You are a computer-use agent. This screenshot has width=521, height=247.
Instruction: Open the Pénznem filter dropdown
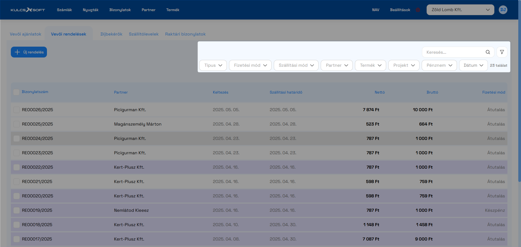point(439,65)
